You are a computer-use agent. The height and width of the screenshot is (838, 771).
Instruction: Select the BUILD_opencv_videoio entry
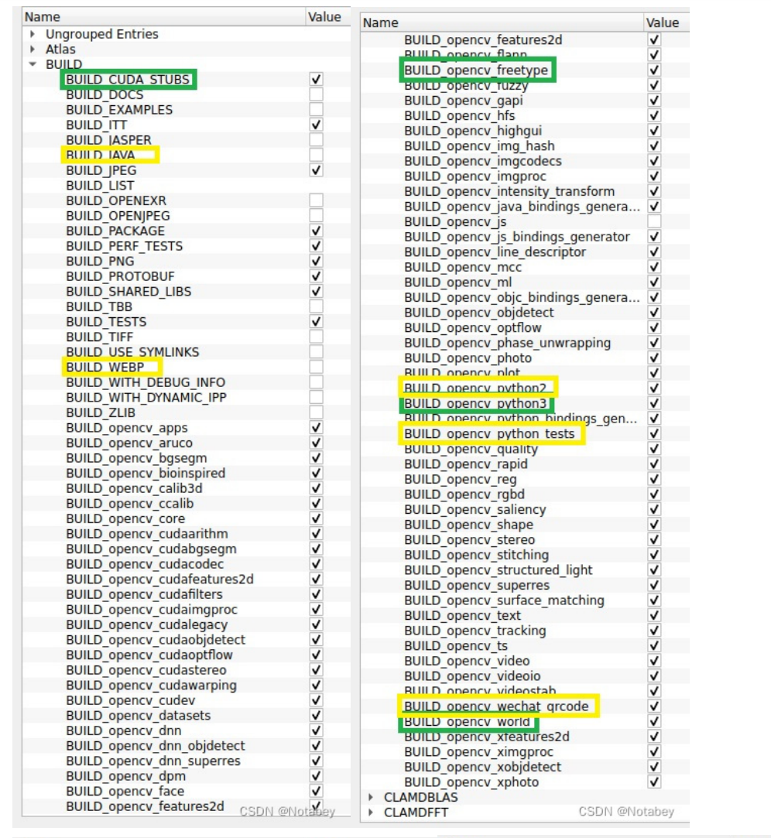click(x=473, y=676)
